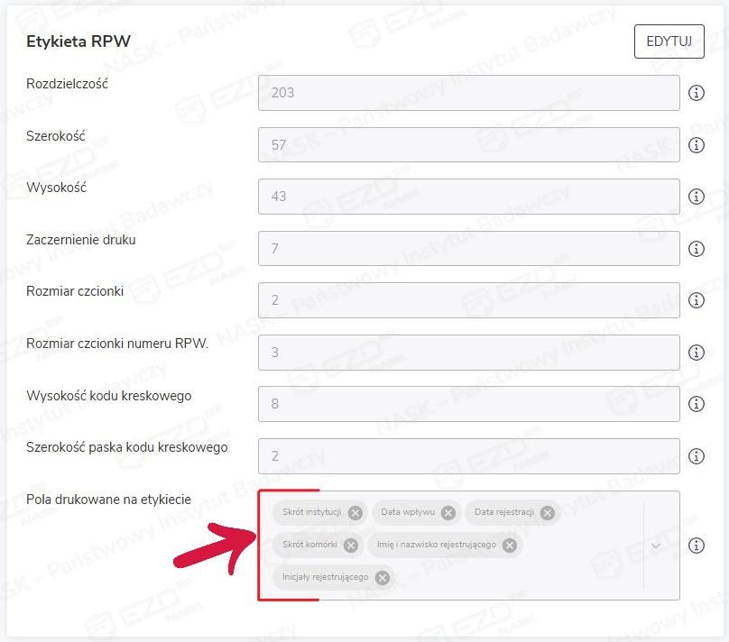Open the info icon beside Szerokość field
This screenshot has height=642, width=729.
pyautogui.click(x=696, y=145)
